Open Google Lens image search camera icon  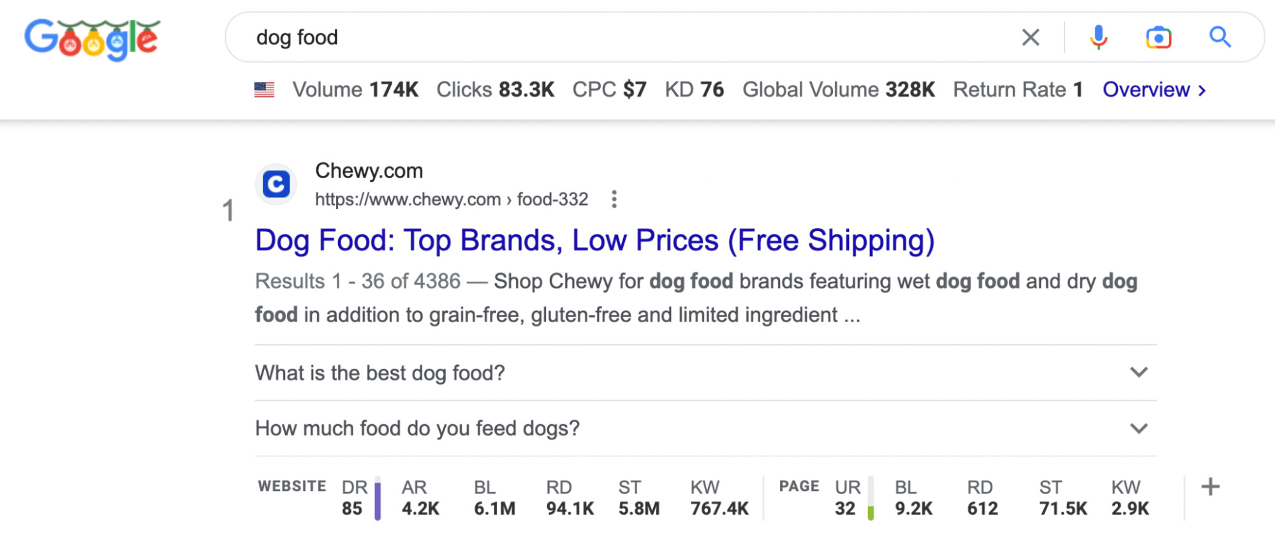[x=1160, y=38]
